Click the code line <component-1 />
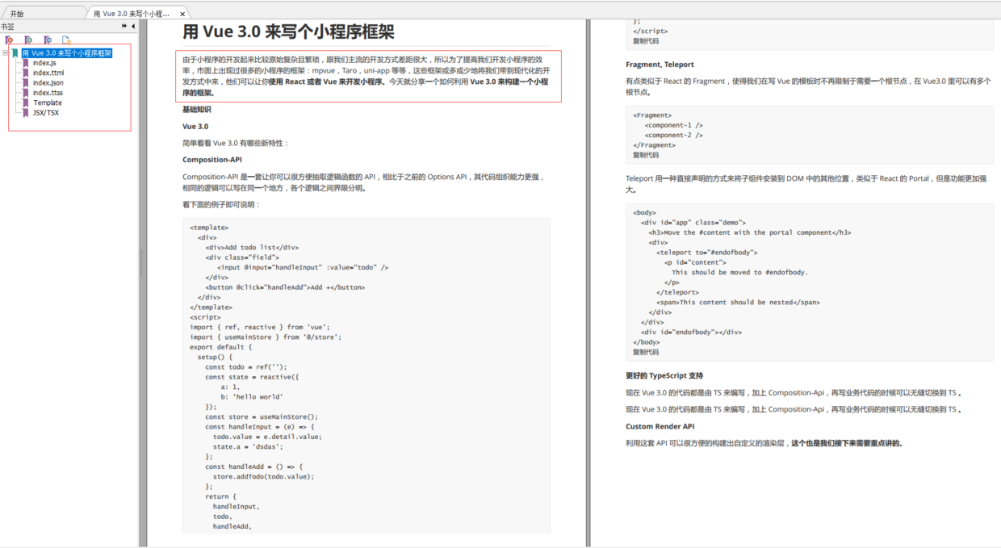Image resolution: width=1001 pixels, height=548 pixels. 673,125
